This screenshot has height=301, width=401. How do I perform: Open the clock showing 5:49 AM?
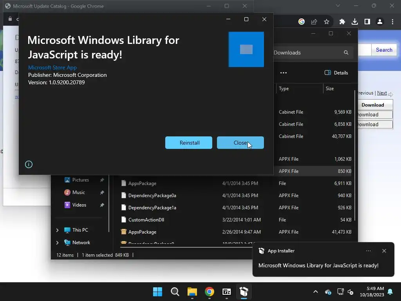point(372,292)
